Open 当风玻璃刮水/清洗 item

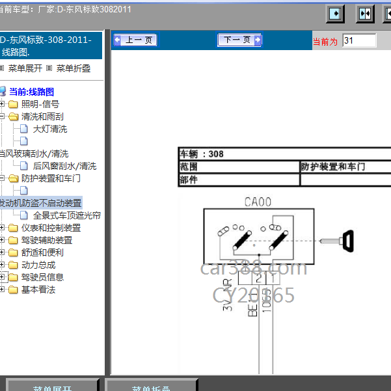pos(34,154)
